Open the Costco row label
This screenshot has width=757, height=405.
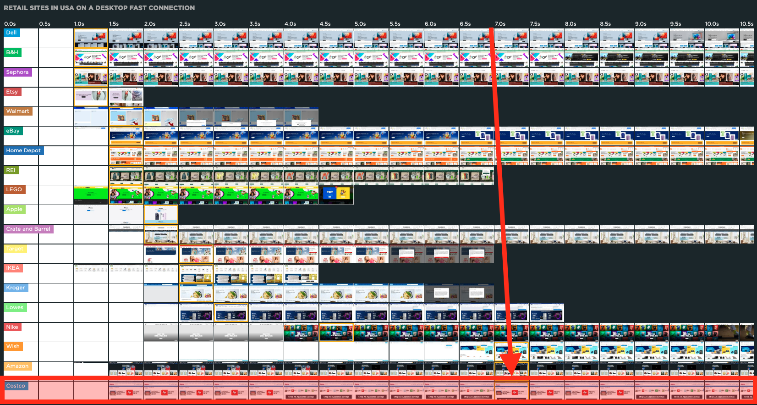(x=16, y=386)
